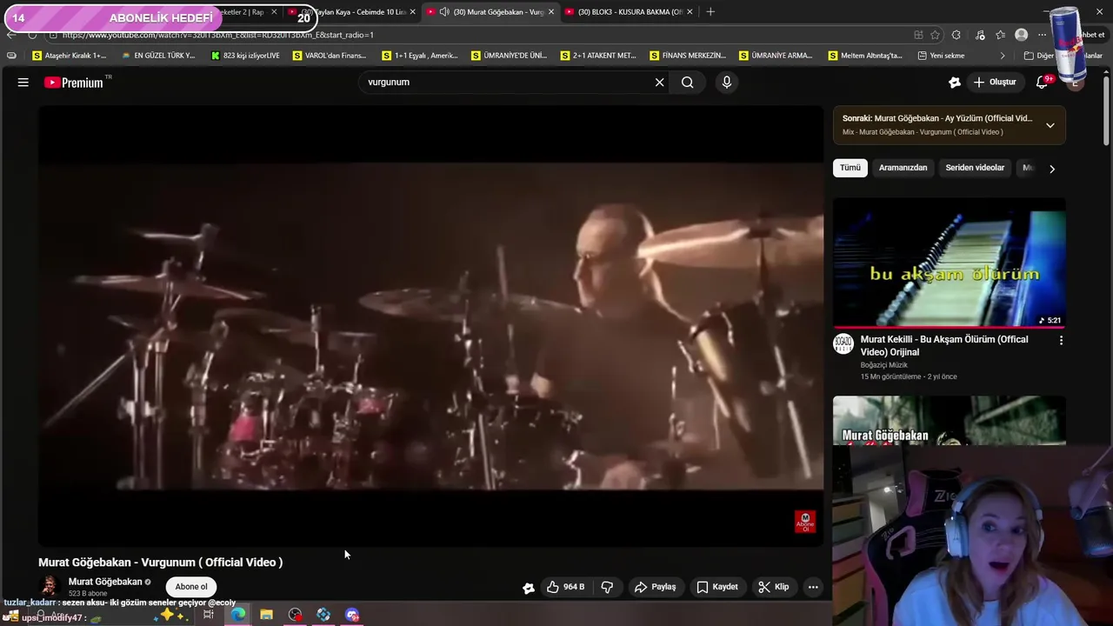Open the options menu for Bu Akşam Ölürüm

1061,340
